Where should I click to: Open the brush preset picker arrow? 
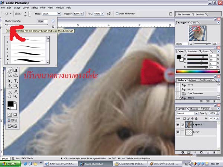(x=30, y=14)
